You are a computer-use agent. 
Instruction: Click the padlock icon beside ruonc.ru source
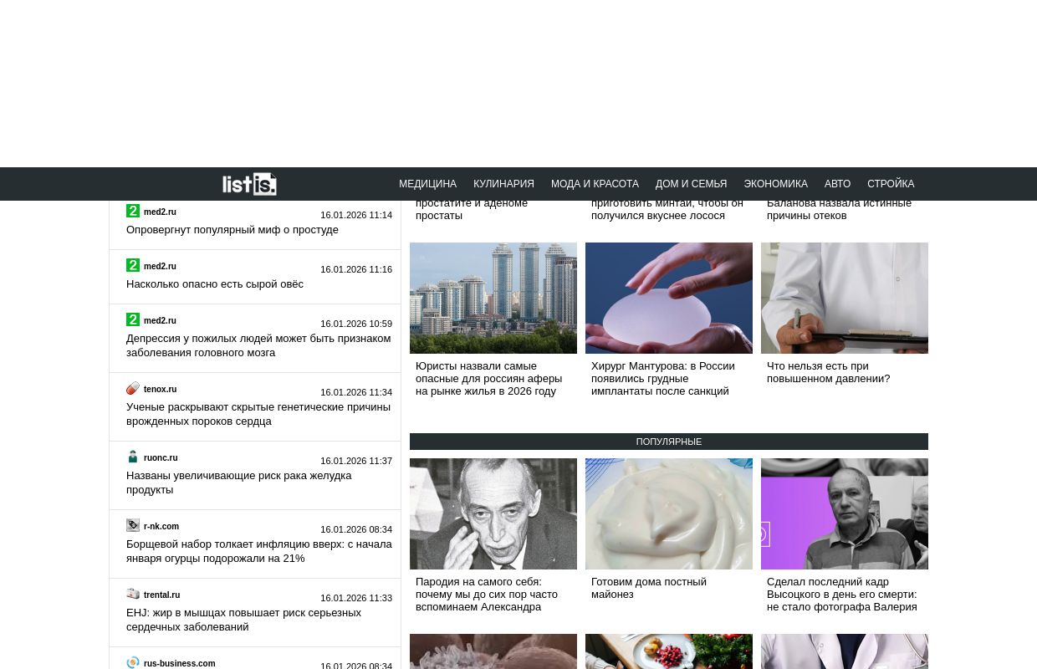(x=133, y=457)
